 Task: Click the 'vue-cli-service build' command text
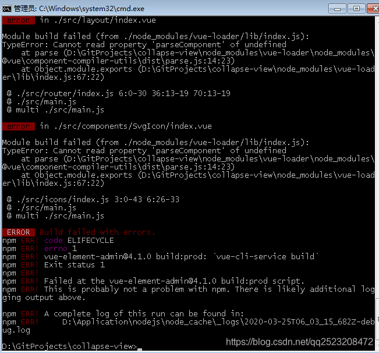click(x=266, y=256)
